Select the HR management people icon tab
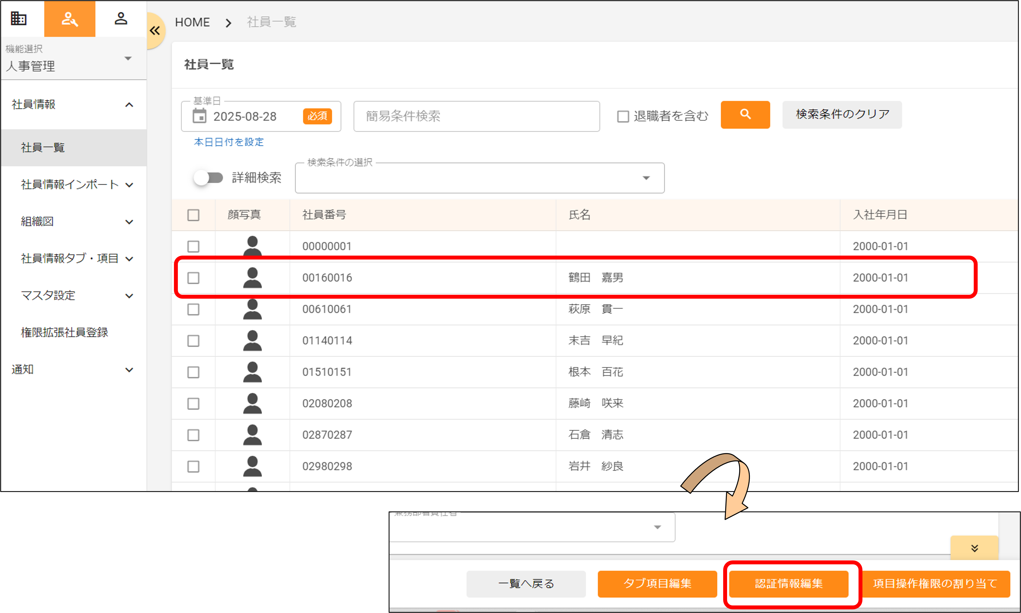This screenshot has height=613, width=1021. (69, 18)
